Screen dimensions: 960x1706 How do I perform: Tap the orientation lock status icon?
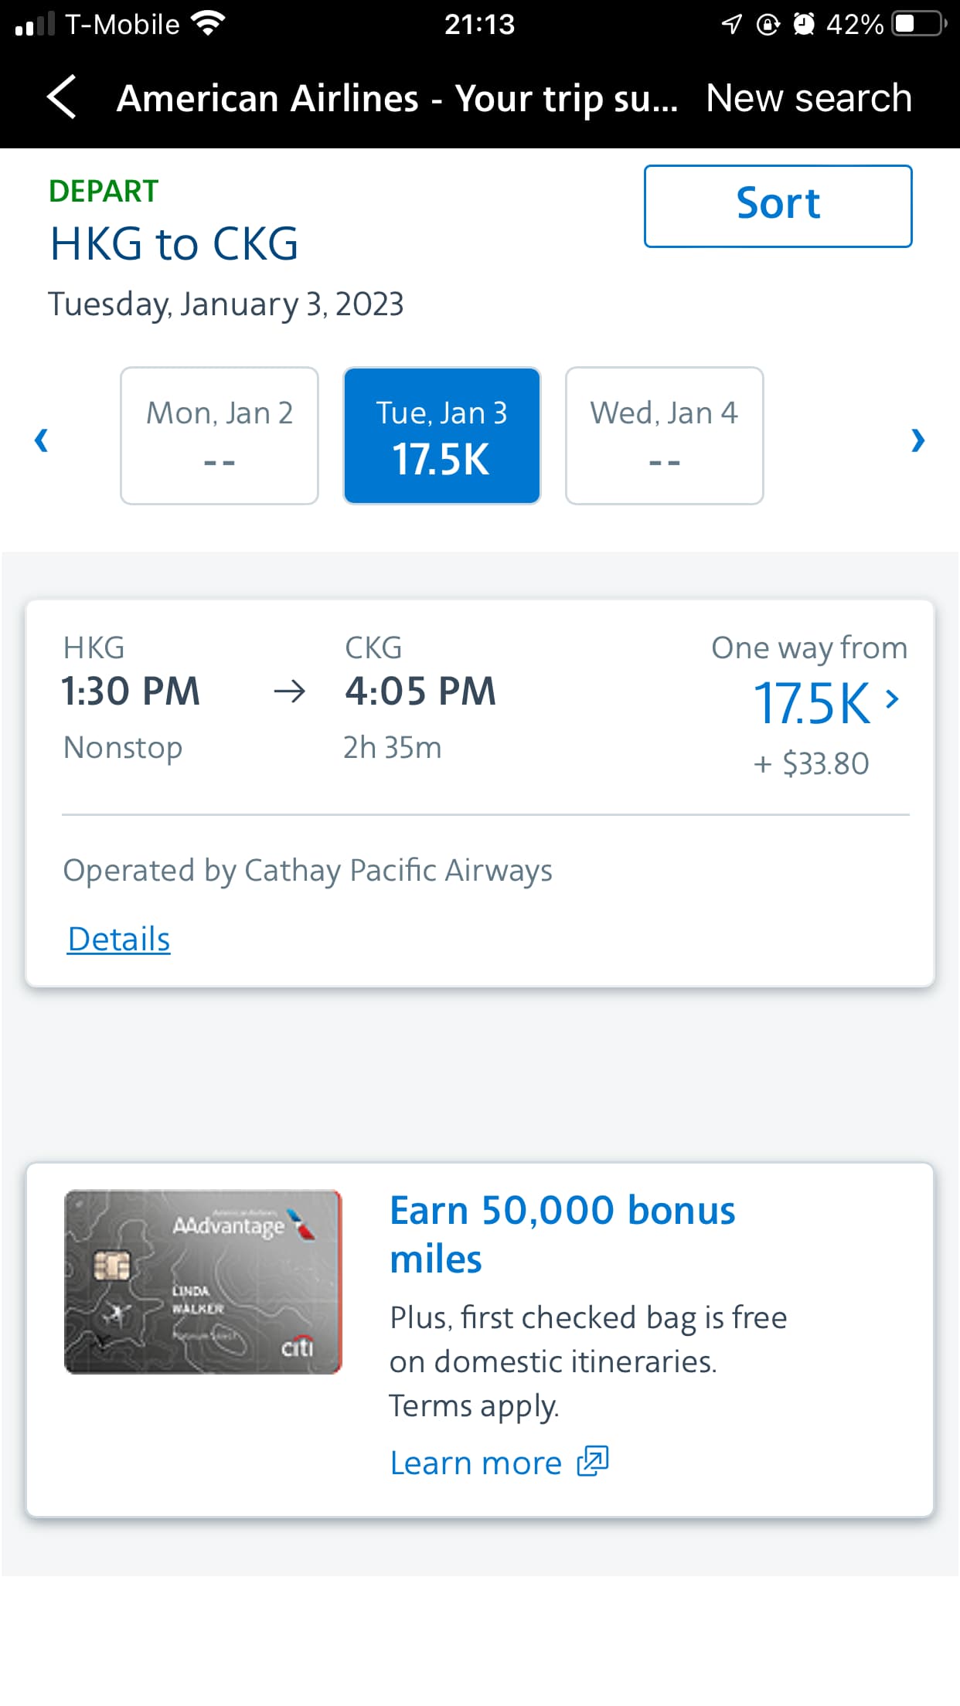click(768, 24)
